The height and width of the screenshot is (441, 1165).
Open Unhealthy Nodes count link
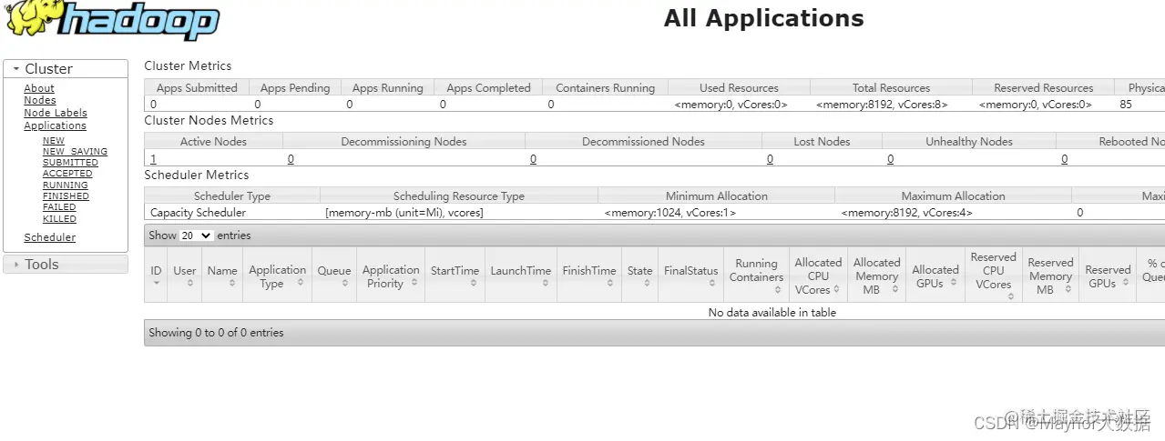890,159
